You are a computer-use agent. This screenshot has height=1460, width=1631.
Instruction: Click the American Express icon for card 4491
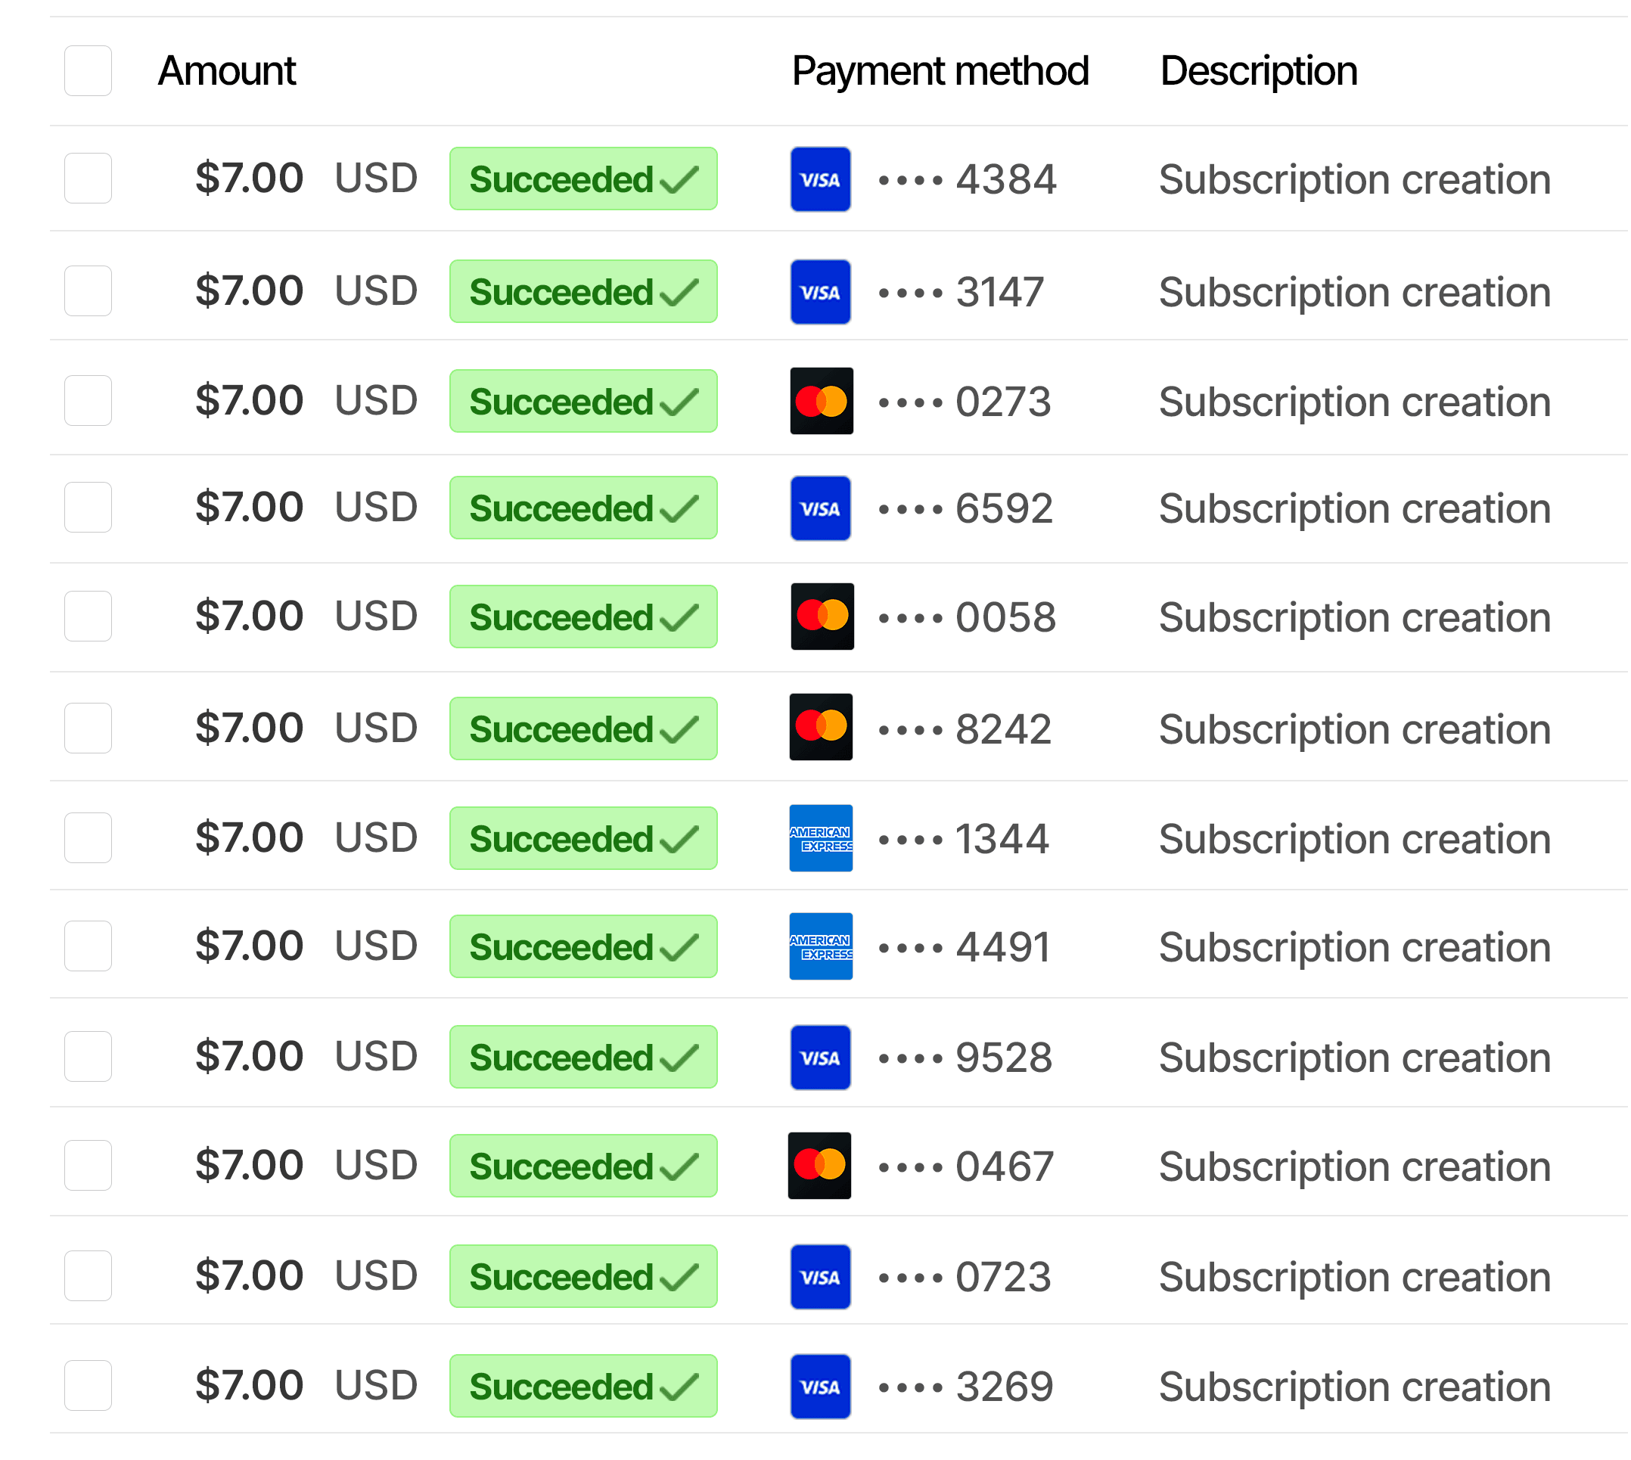tap(820, 946)
